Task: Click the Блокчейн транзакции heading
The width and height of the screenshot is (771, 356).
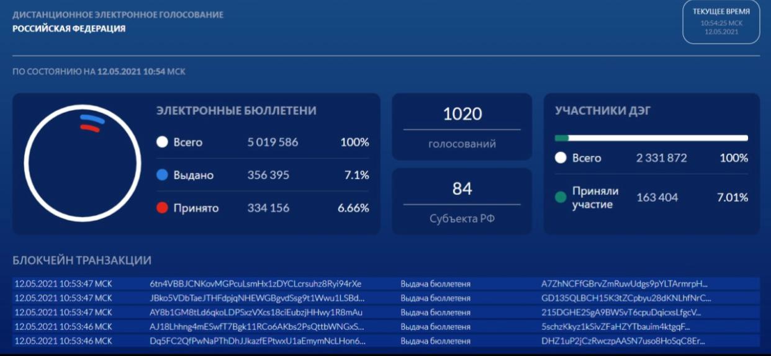Action: (x=82, y=260)
